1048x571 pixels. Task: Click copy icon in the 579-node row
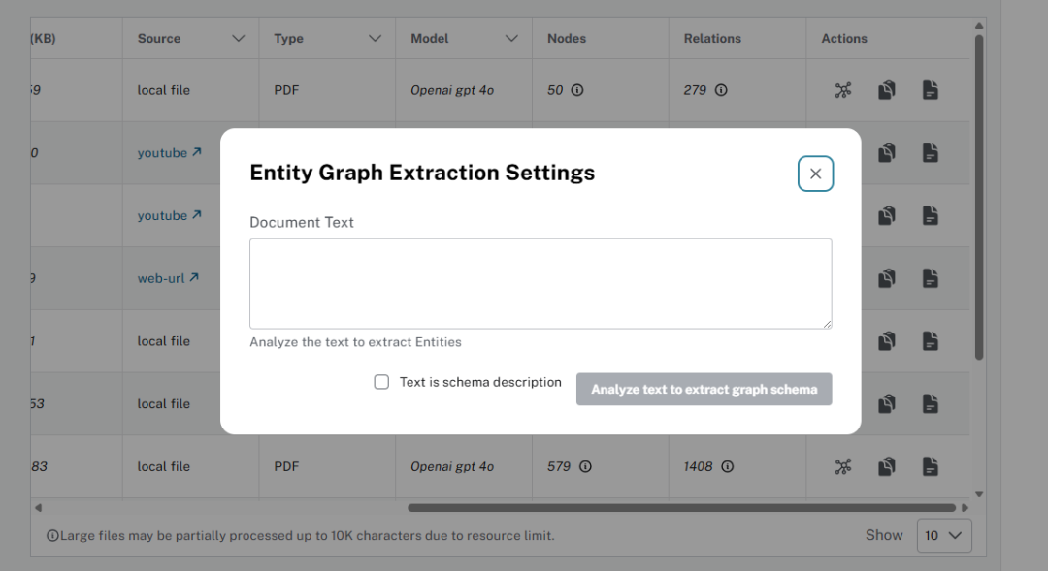click(x=886, y=466)
